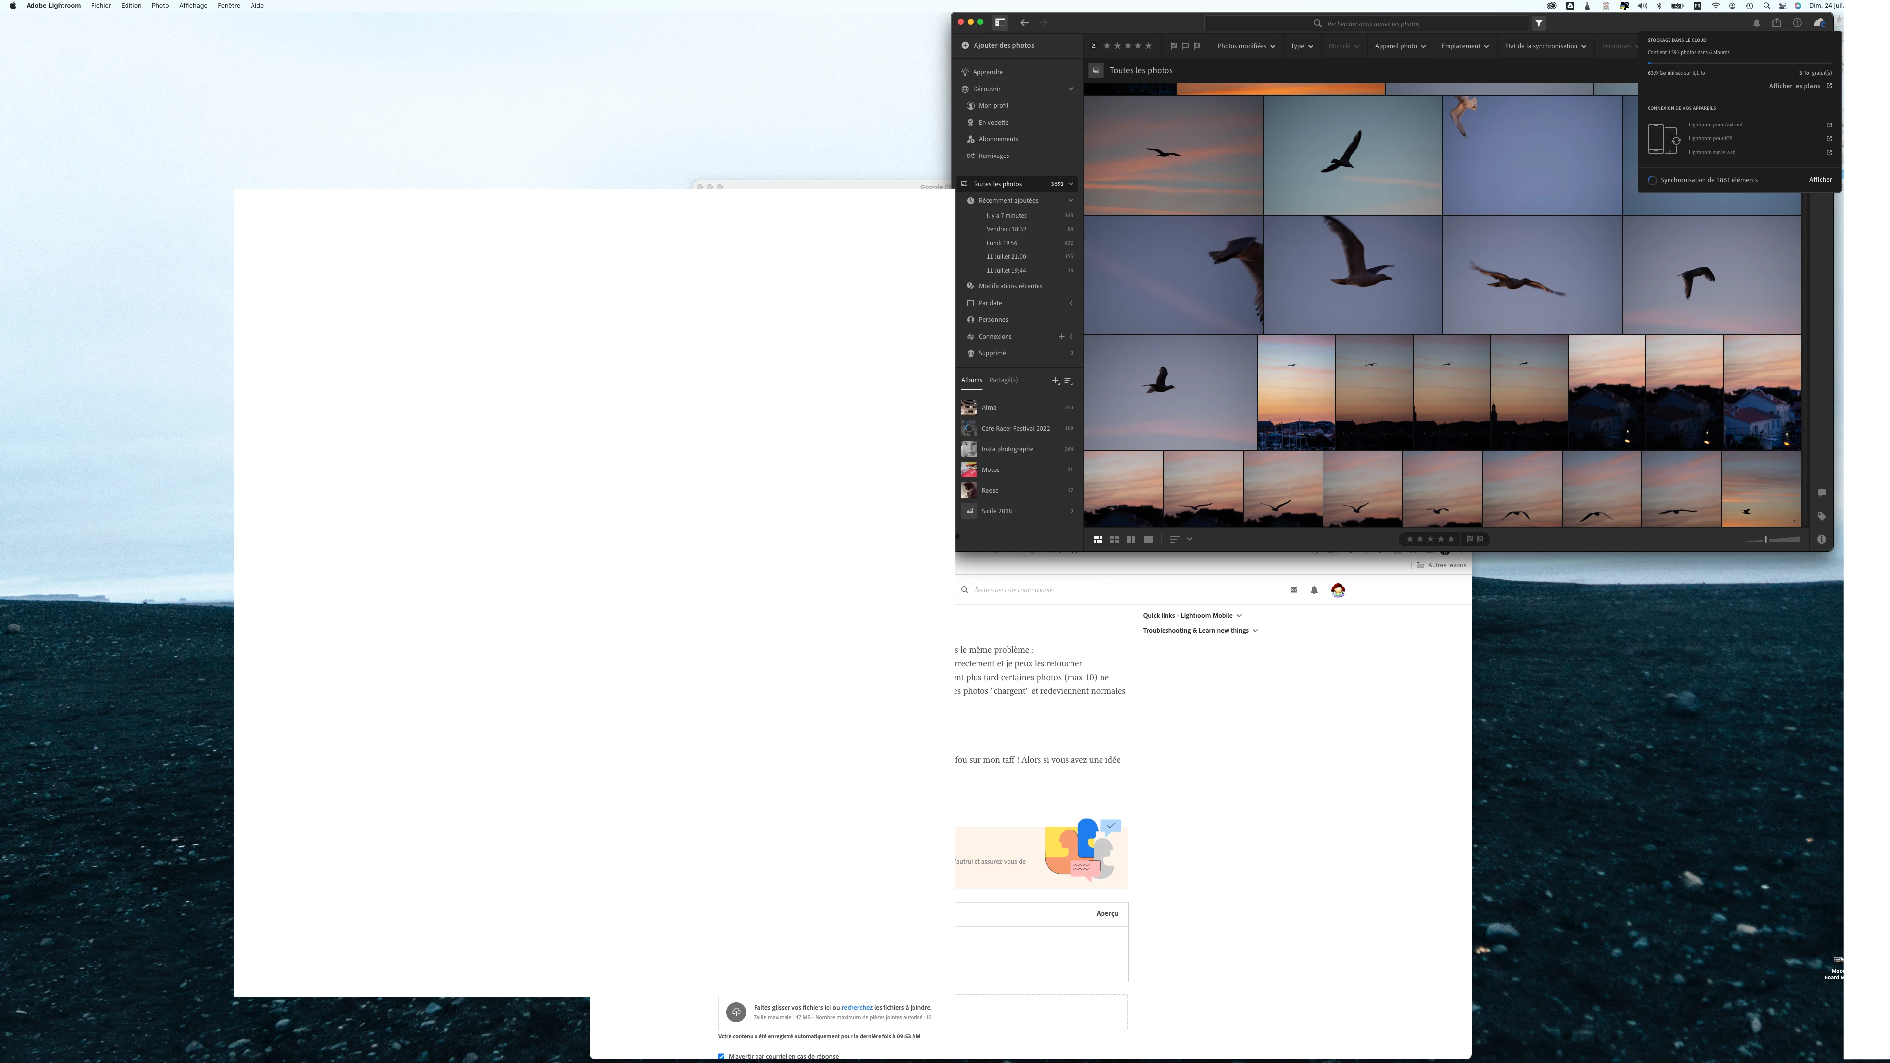Image resolution: width=1890 pixels, height=1063 pixels.
Task: Open the 'Photos modifiées' filter dropdown
Action: click(x=1246, y=46)
